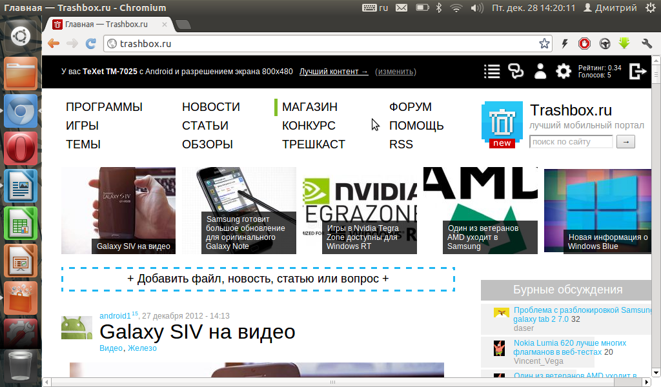Submit search with arrow button
This screenshot has width=661, height=387.
coord(625,142)
